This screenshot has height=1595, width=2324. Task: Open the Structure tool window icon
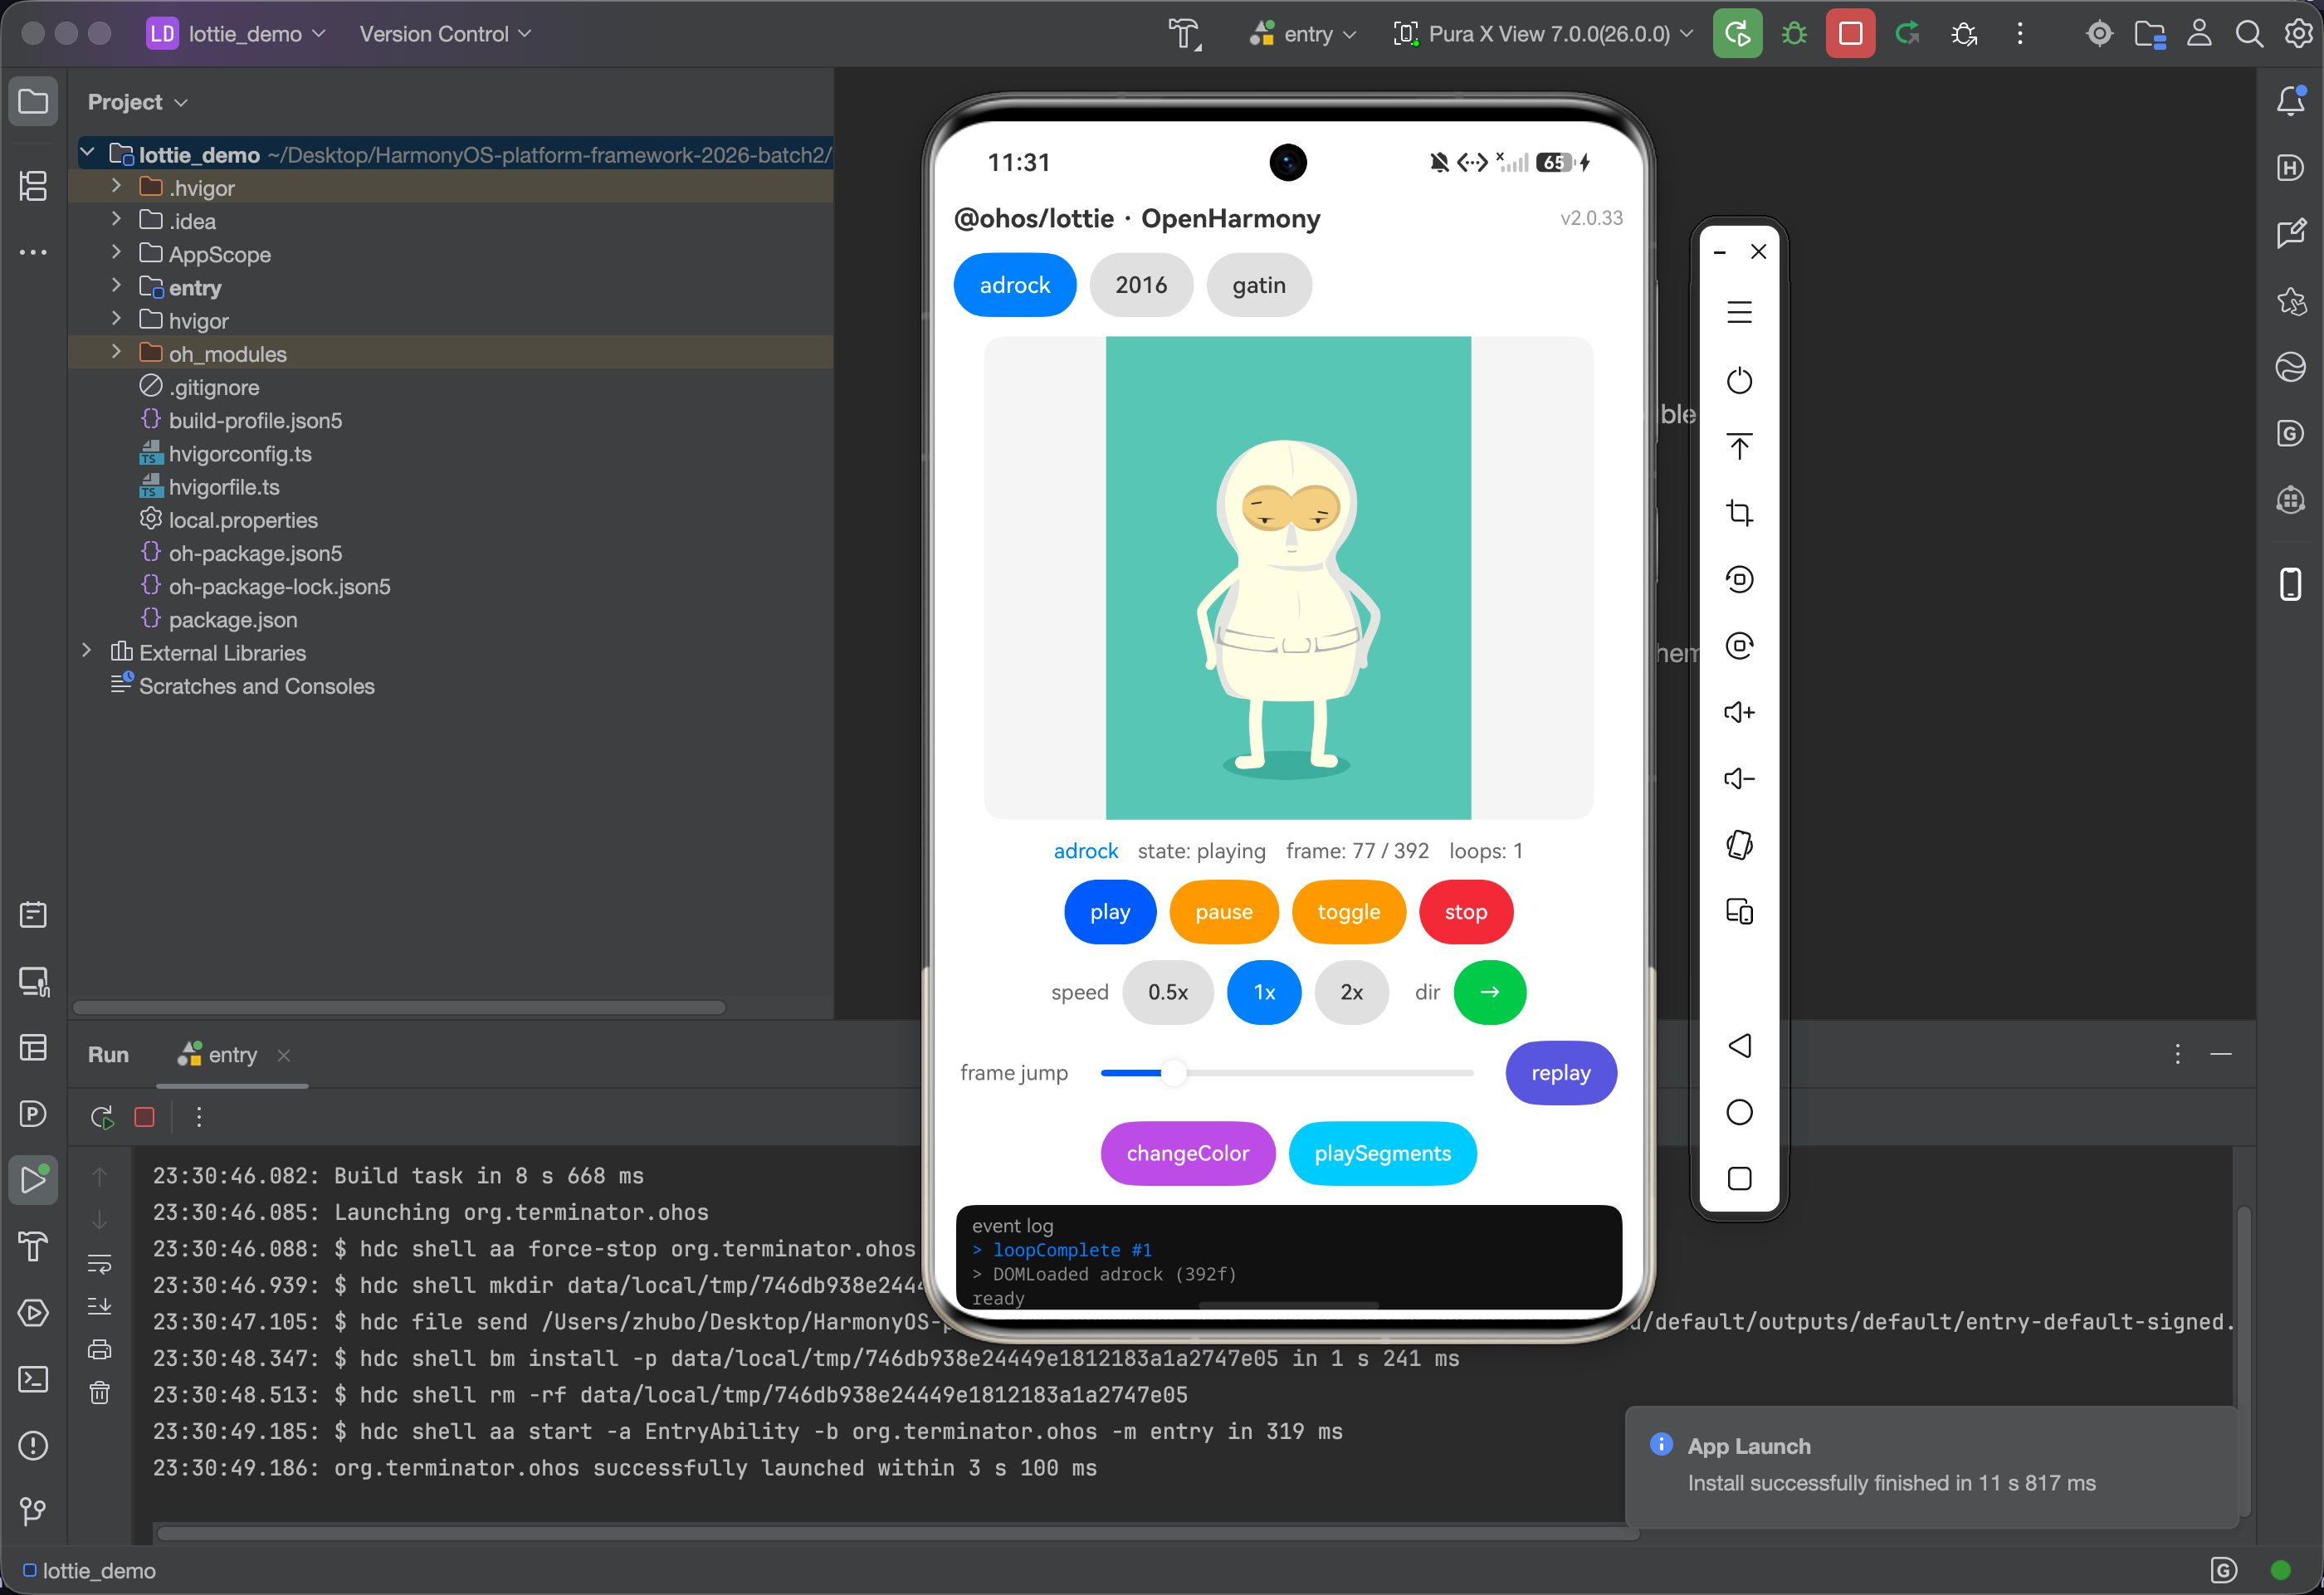tap(33, 185)
